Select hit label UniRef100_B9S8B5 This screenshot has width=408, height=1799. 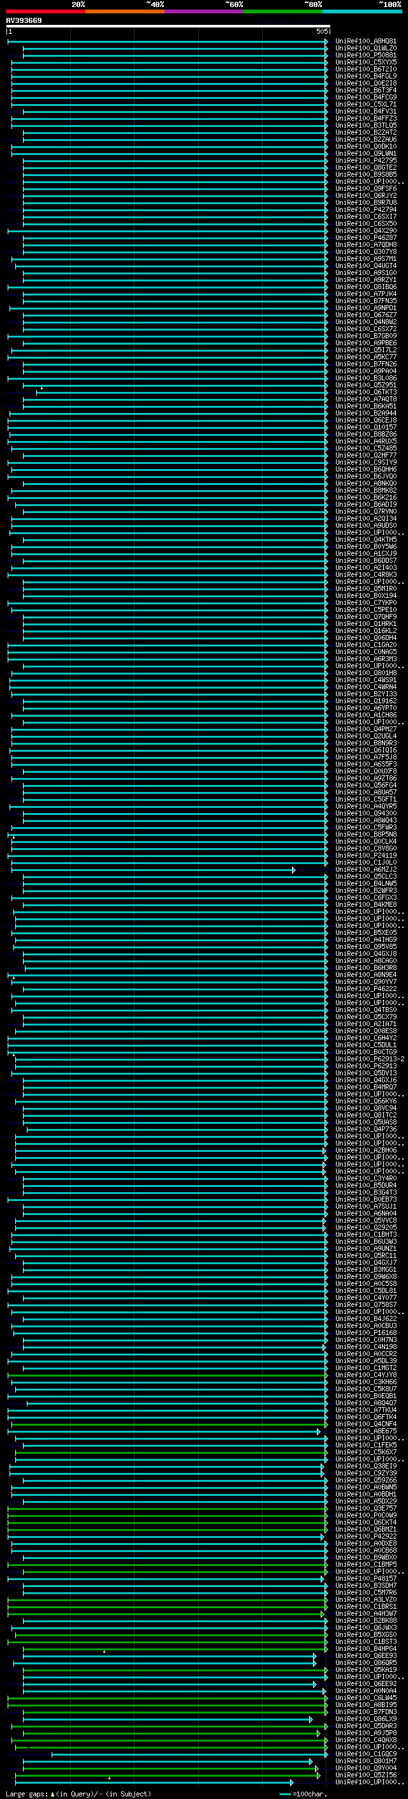click(365, 175)
